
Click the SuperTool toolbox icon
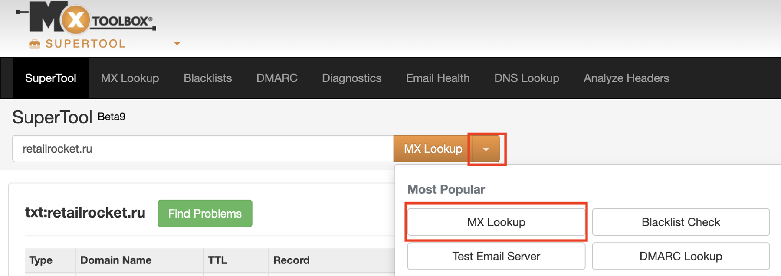point(34,44)
